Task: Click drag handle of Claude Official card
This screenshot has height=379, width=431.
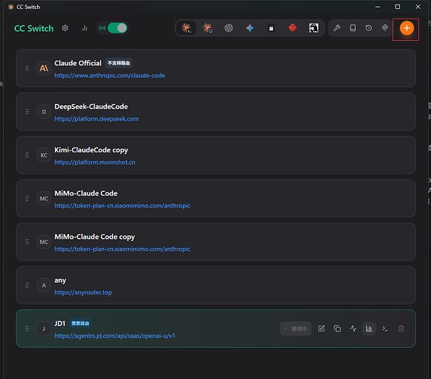Action: pos(27,68)
